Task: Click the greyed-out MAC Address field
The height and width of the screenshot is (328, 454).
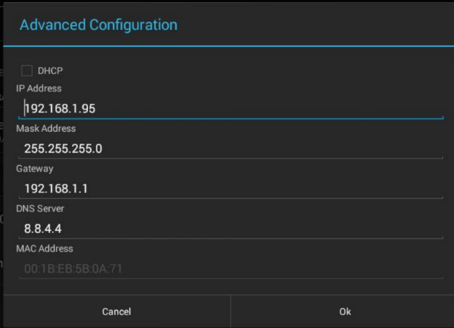Action: tap(229, 268)
